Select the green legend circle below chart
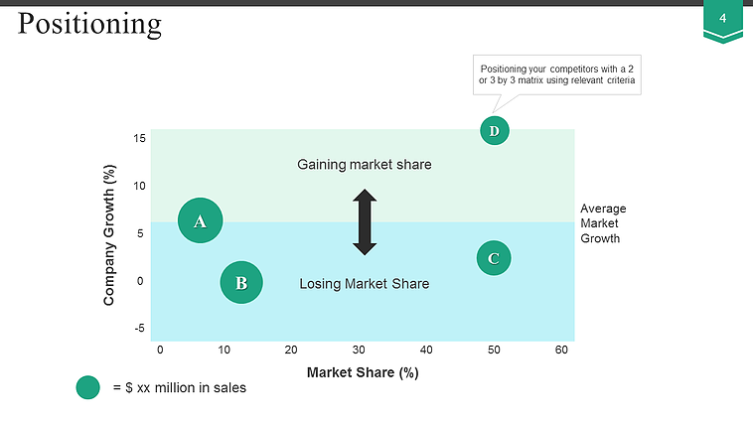Image resolution: width=753 pixels, height=423 pixels. coord(88,387)
